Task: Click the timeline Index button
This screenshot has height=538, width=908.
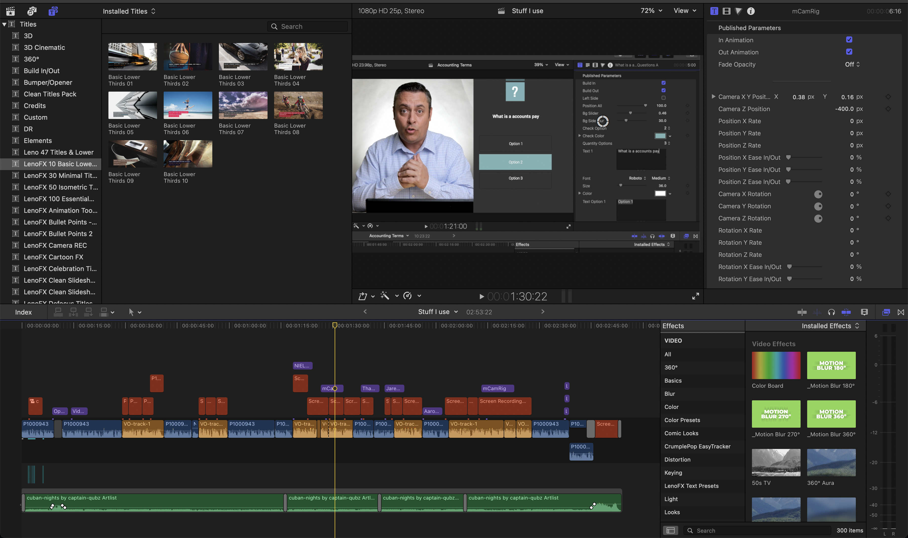Action: click(x=23, y=312)
